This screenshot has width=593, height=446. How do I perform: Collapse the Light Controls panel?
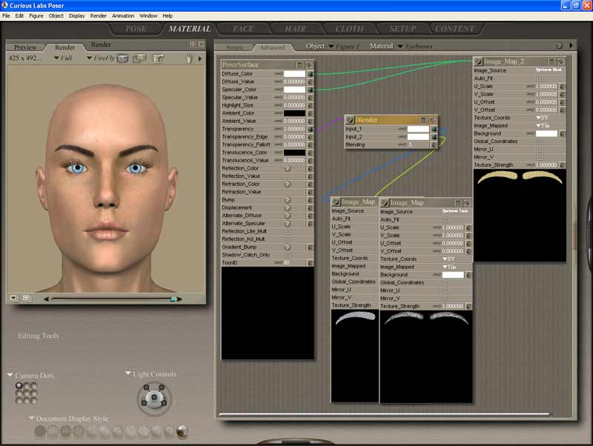pyautogui.click(x=127, y=374)
